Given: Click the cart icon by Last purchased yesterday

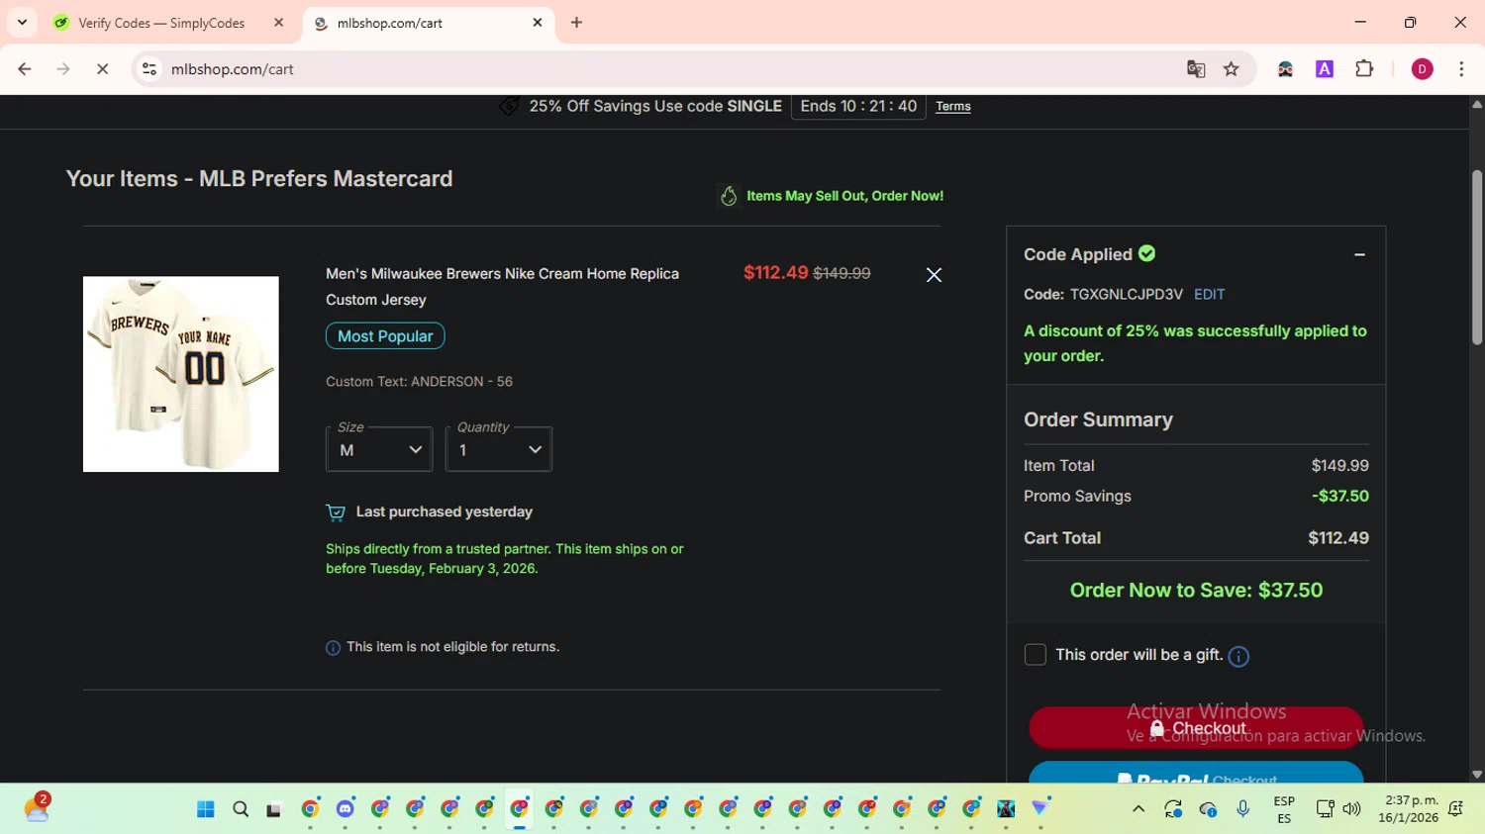Looking at the screenshot, I should (x=336, y=512).
